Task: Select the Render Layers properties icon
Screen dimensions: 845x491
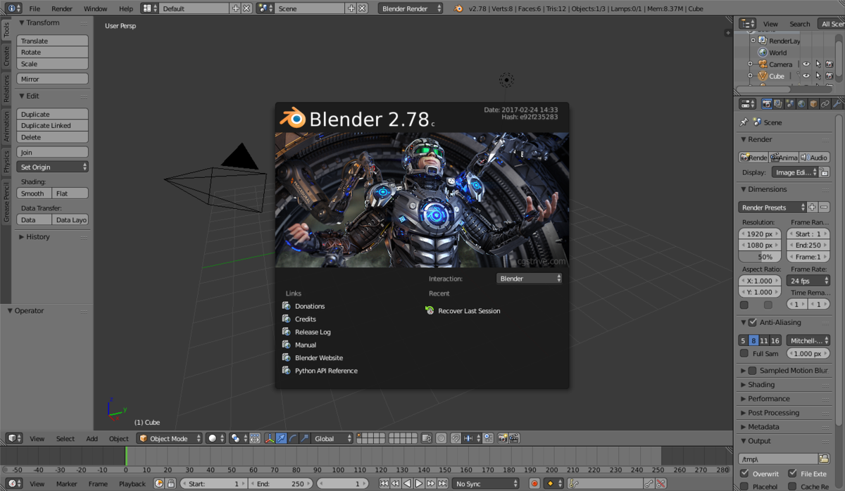Action: [777, 103]
